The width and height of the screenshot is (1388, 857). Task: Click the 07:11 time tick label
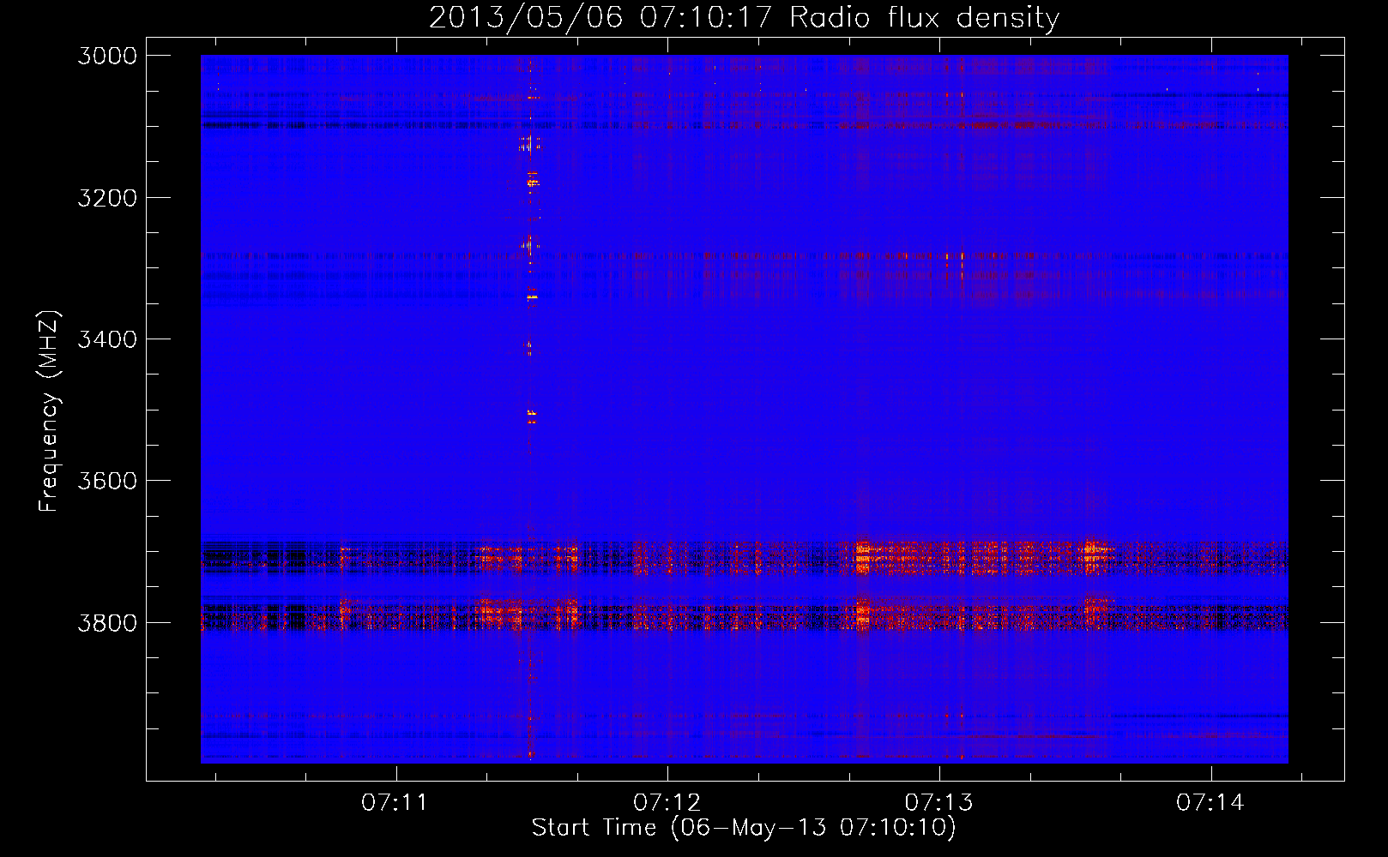point(395,803)
